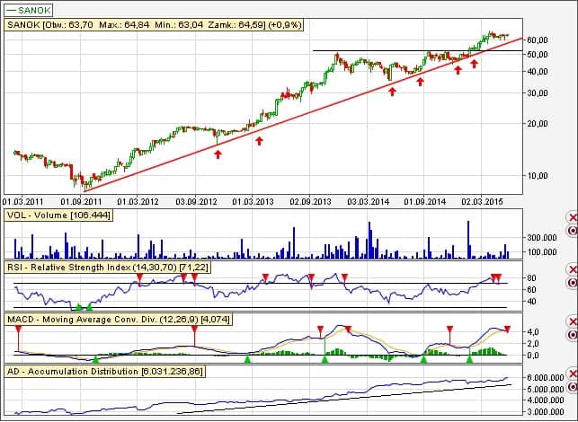Viewport: 578px width, 422px height.
Task: Select the SANOK legend label
Action: (29, 10)
